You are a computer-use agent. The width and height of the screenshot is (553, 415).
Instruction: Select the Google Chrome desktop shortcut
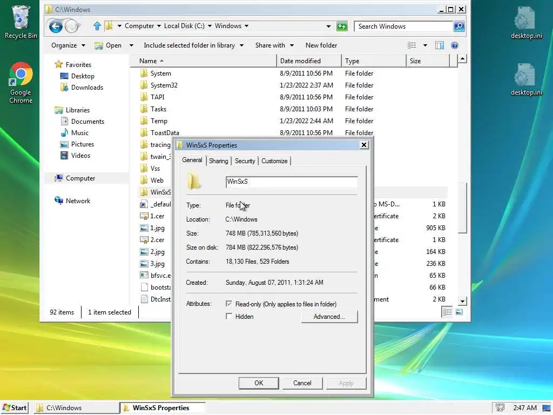tap(21, 83)
